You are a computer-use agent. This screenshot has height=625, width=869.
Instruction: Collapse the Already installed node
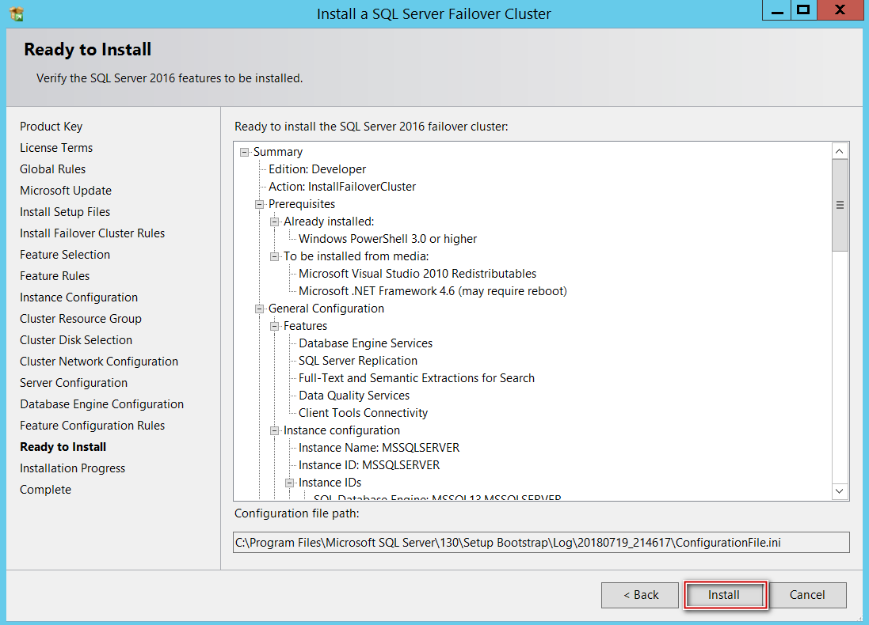[274, 222]
